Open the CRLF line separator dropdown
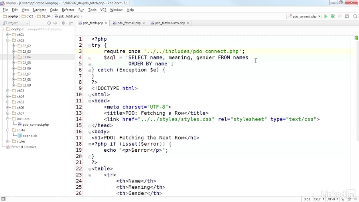This screenshot has width=359, height=202. pos(319,199)
